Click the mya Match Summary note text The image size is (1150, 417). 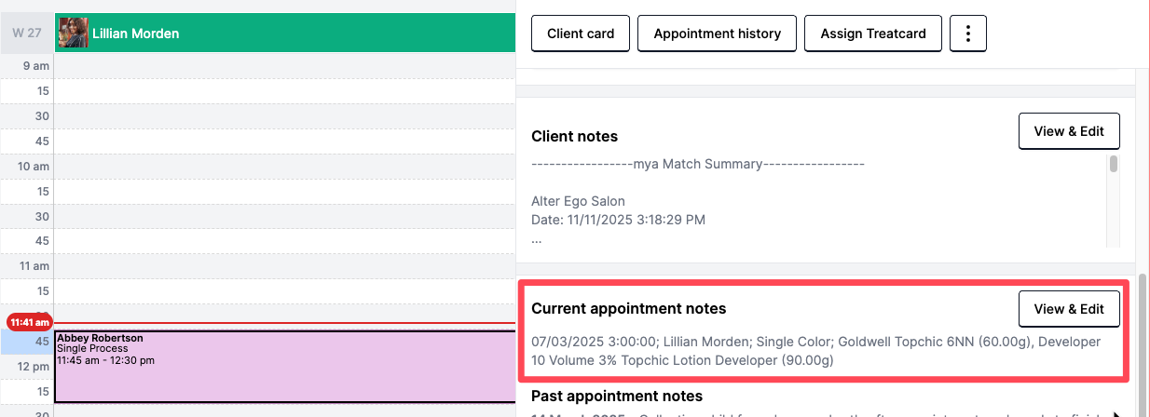[698, 164]
